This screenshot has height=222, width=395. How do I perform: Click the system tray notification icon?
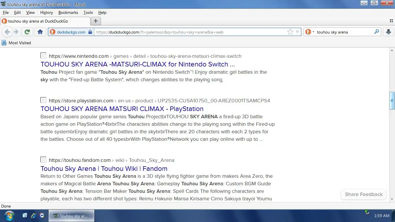[367, 212]
